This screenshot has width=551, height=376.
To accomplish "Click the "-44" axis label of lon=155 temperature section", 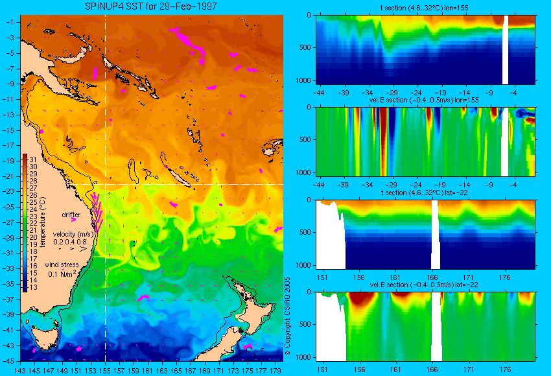I will pos(318,93).
